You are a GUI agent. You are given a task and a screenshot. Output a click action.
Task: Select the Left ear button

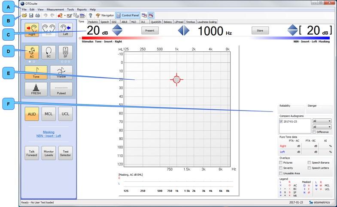(65, 30)
